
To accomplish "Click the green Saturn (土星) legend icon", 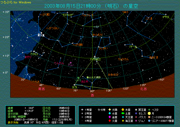I will coord(123,113).
